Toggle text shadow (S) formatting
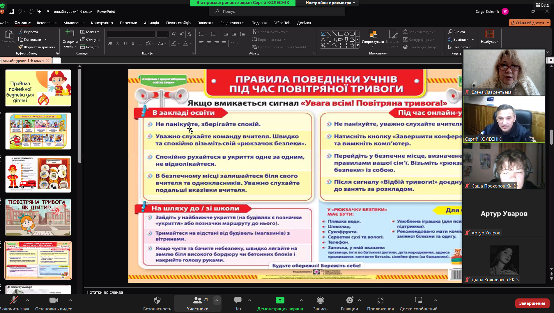 133,43
